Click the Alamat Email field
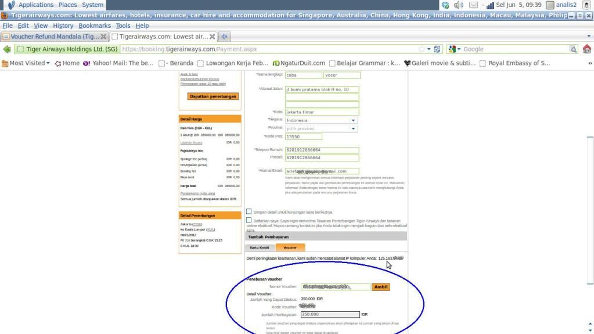Viewport: 594px width, 334px height. [322, 171]
